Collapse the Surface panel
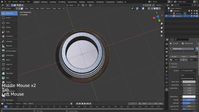The width and height of the screenshot is (199, 112). 174,67
